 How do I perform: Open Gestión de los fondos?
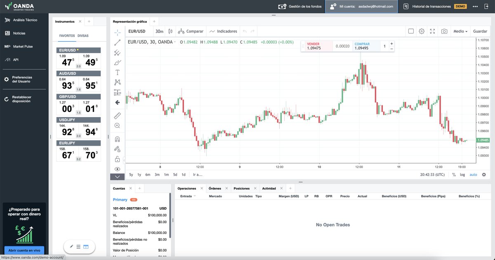click(300, 7)
